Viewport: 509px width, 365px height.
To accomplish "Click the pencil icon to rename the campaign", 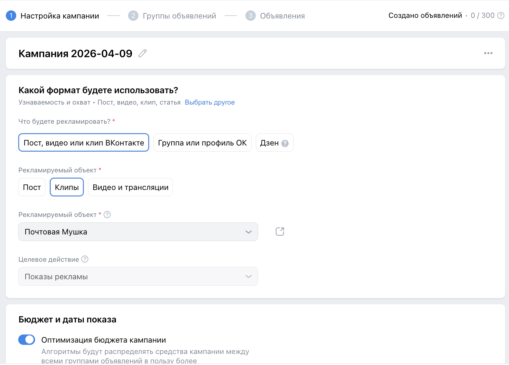I will [x=142, y=53].
